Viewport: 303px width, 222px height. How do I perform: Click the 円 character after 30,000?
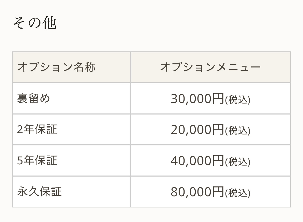click(218, 99)
